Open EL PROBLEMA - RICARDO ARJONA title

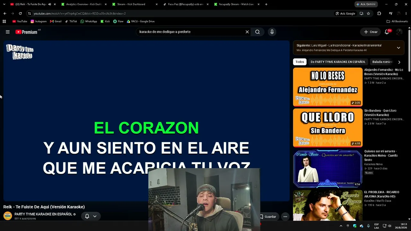point(381,194)
